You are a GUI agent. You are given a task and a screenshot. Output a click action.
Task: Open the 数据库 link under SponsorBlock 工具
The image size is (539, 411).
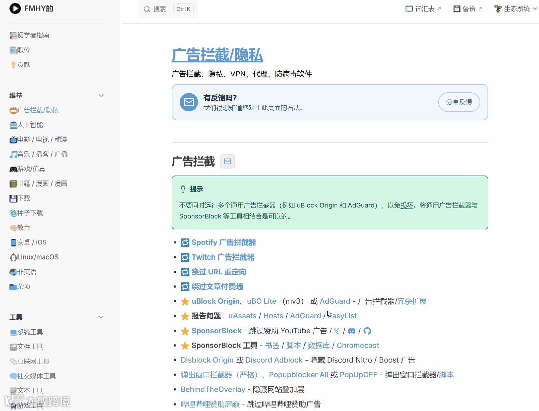tap(319, 346)
